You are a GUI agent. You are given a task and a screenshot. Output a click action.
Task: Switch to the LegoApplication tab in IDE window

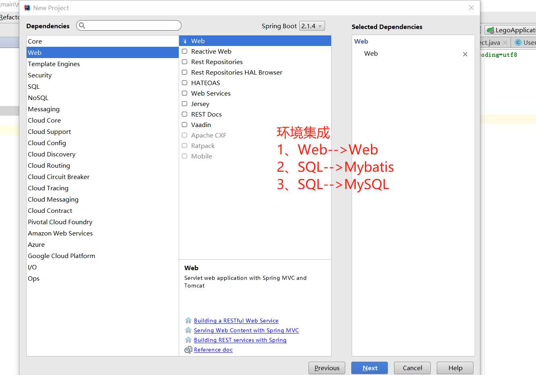510,30
